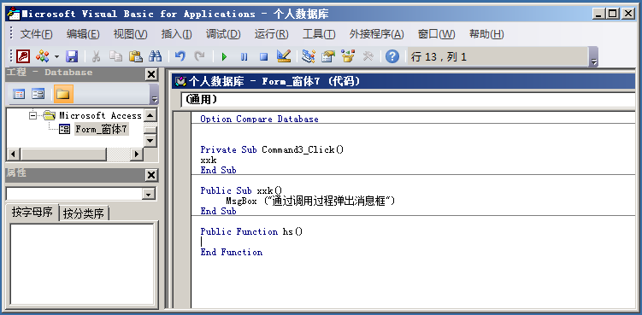Save the database with floppy icon
The height and width of the screenshot is (315, 642).
(x=72, y=56)
